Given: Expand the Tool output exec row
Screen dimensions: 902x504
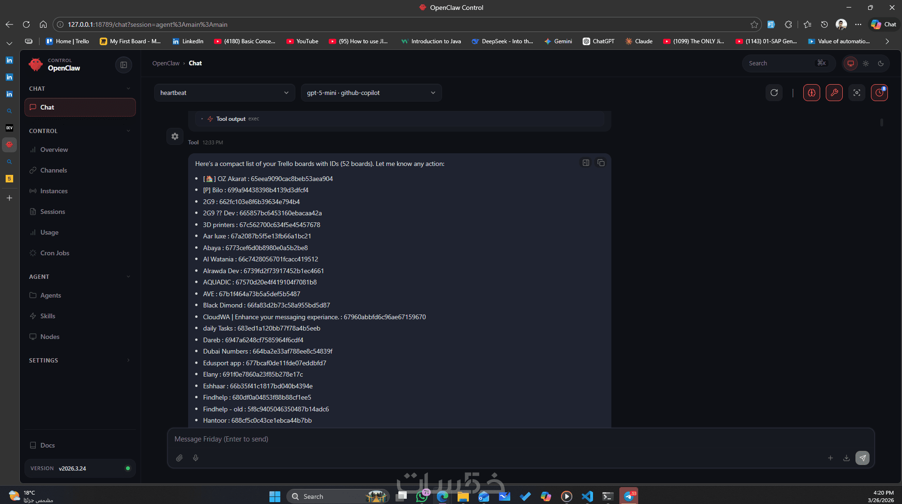Looking at the screenshot, I should 400,119.
